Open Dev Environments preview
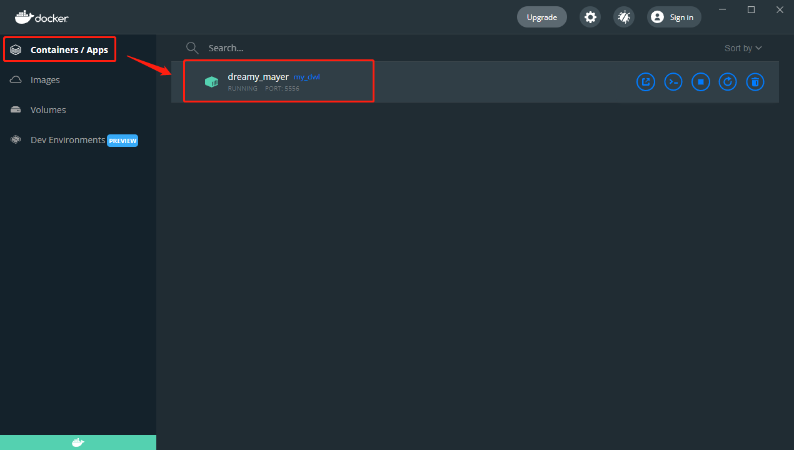 tap(68, 140)
